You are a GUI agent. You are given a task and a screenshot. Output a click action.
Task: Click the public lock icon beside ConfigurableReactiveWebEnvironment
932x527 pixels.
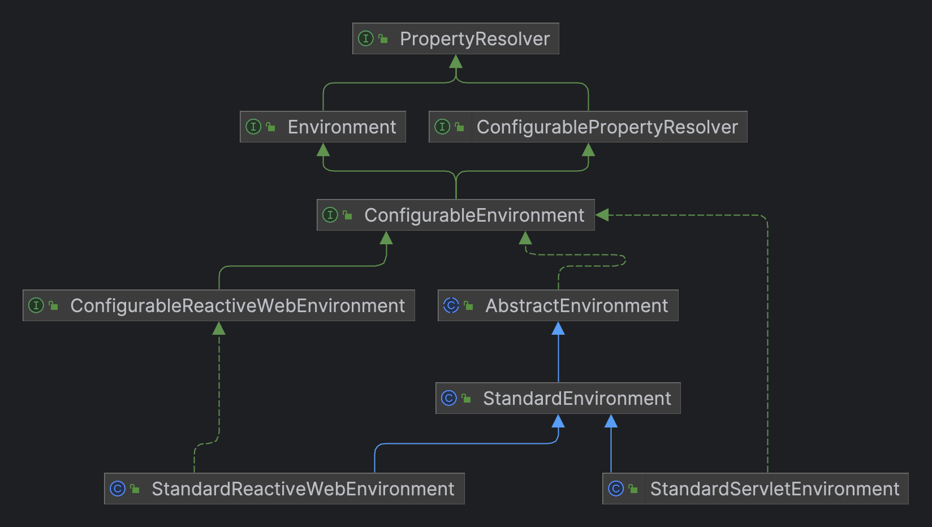click(54, 305)
